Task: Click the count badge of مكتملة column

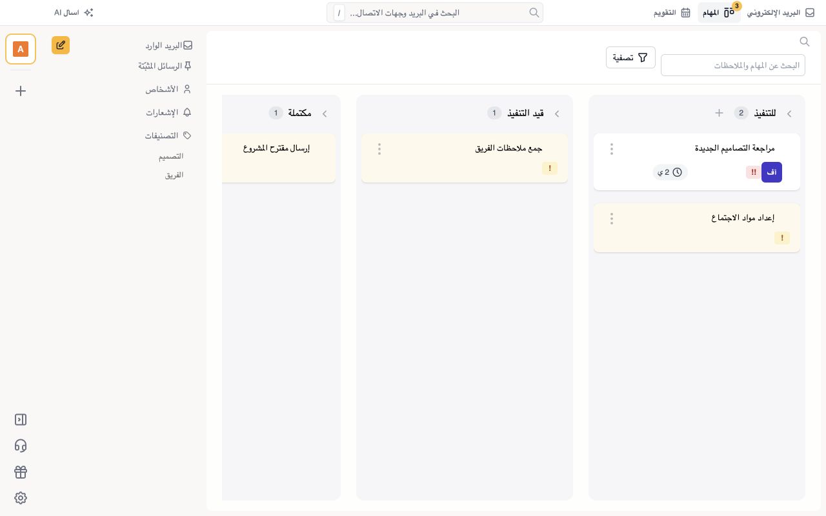Action: coord(276,113)
